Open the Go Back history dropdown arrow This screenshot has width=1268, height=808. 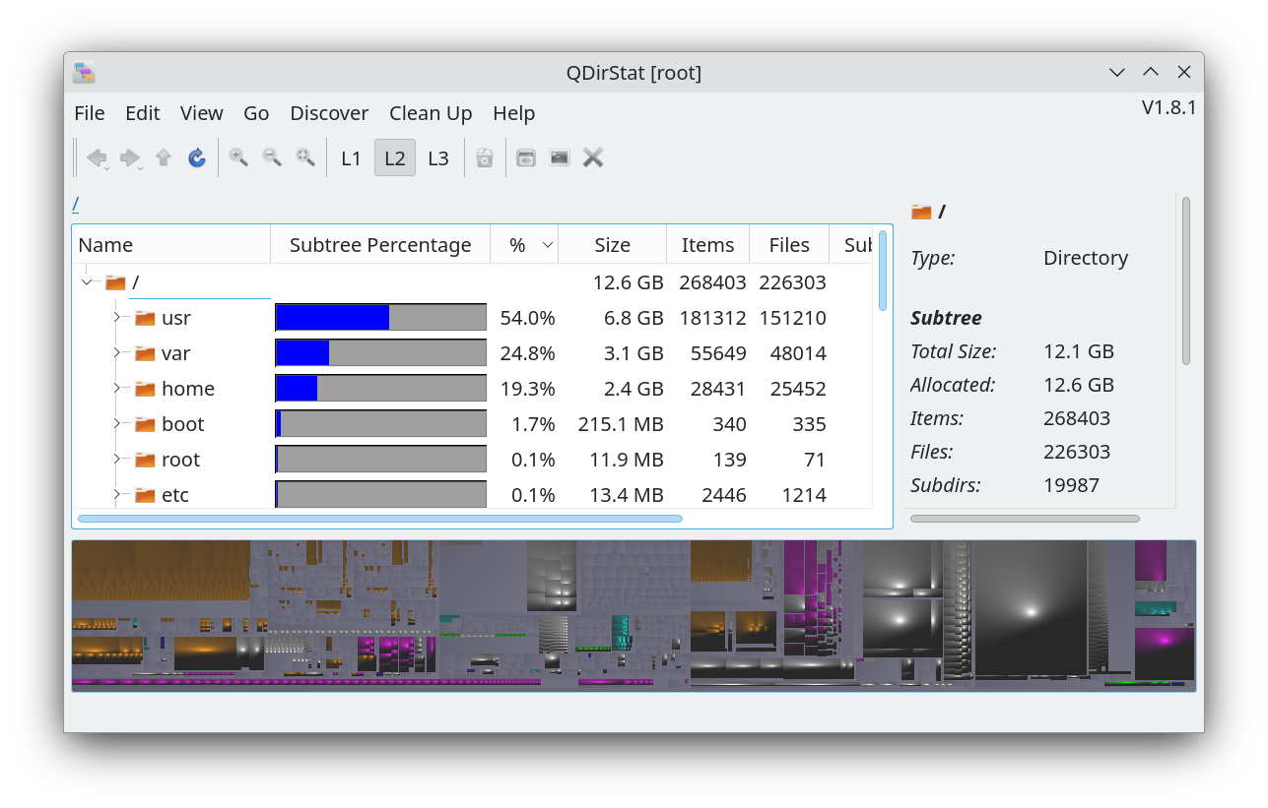click(x=107, y=168)
